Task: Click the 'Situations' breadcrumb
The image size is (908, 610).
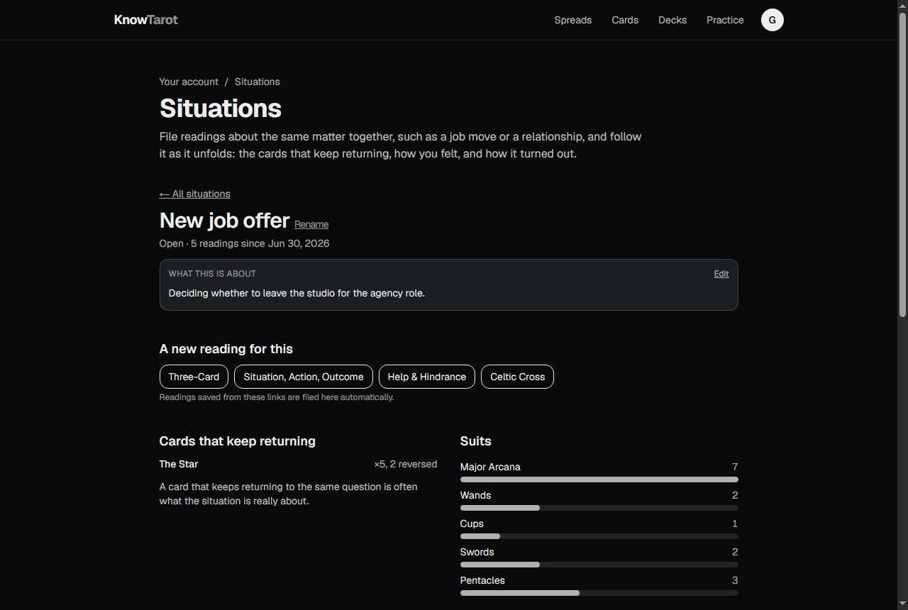Action: (x=258, y=82)
